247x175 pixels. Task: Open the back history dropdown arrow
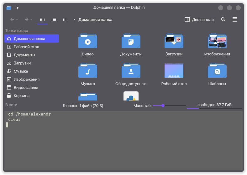tap(17, 19)
